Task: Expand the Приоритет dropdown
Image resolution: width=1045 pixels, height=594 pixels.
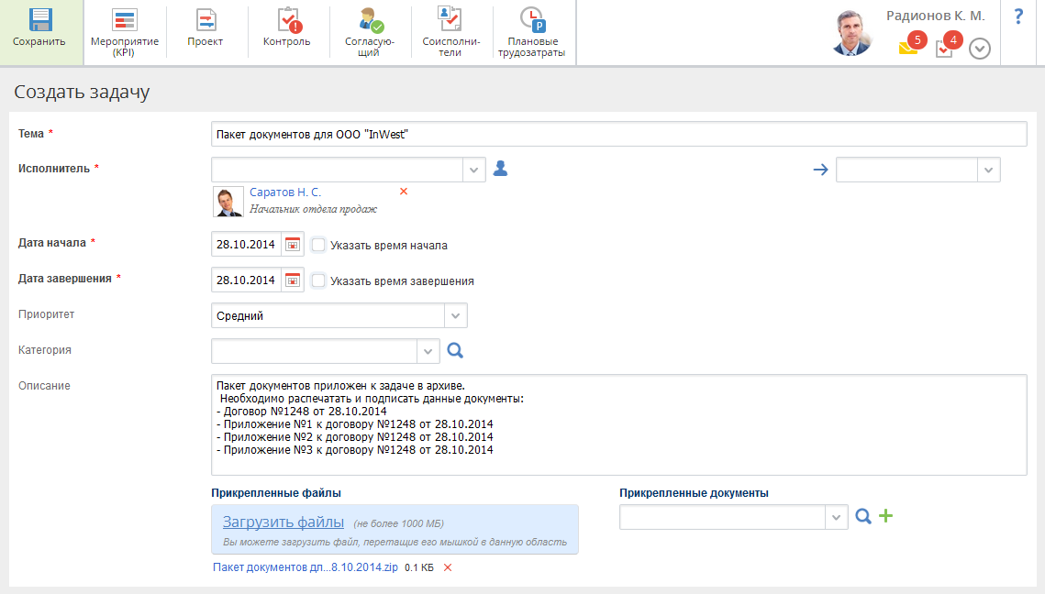Action: 456,316
